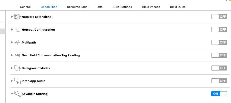The width and height of the screenshot is (231, 103).
Task: Click the Network Extensions capability icon
Action: coord(17,17)
